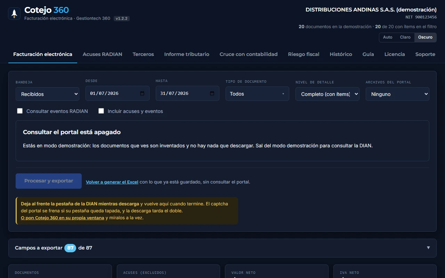445x278 pixels.
Task: Expand the Campos a exportar arrow
Action: coord(428,248)
